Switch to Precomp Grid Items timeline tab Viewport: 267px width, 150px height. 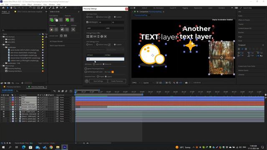pyautogui.click(x=13, y=87)
